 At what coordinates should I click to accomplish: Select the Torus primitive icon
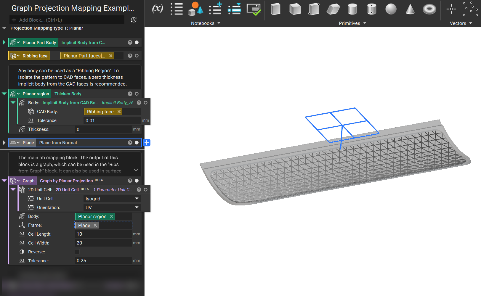click(x=429, y=9)
